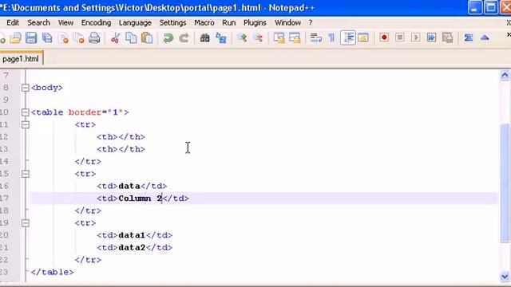The width and height of the screenshot is (511, 287).
Task: Toggle show all characters pilcrow icon
Action: (x=331, y=38)
